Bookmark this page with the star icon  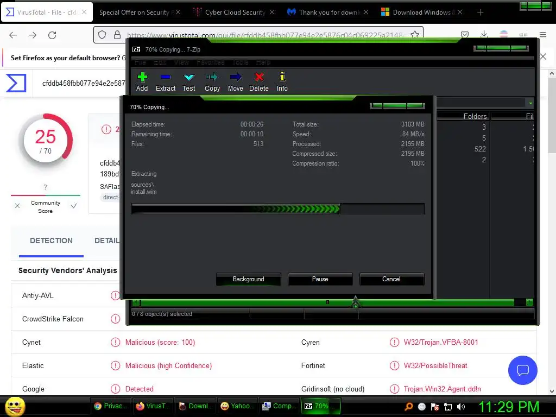(x=414, y=35)
